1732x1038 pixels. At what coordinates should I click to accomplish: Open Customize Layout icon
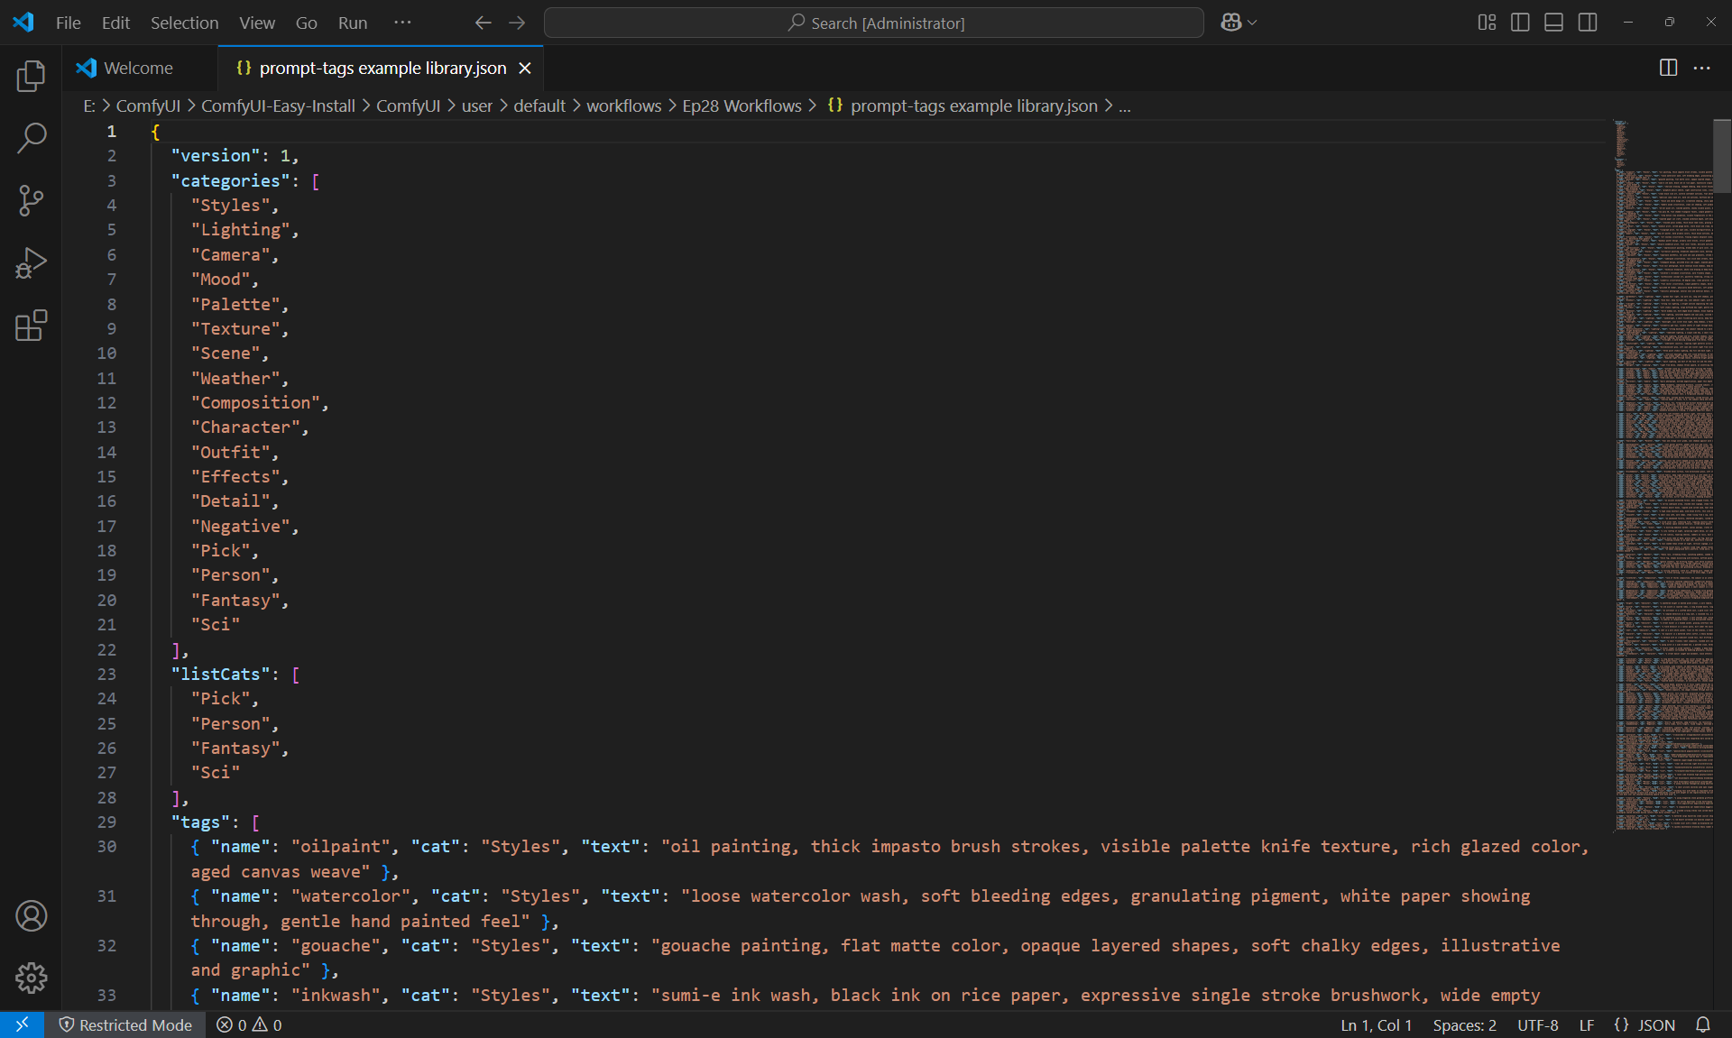1487,23
